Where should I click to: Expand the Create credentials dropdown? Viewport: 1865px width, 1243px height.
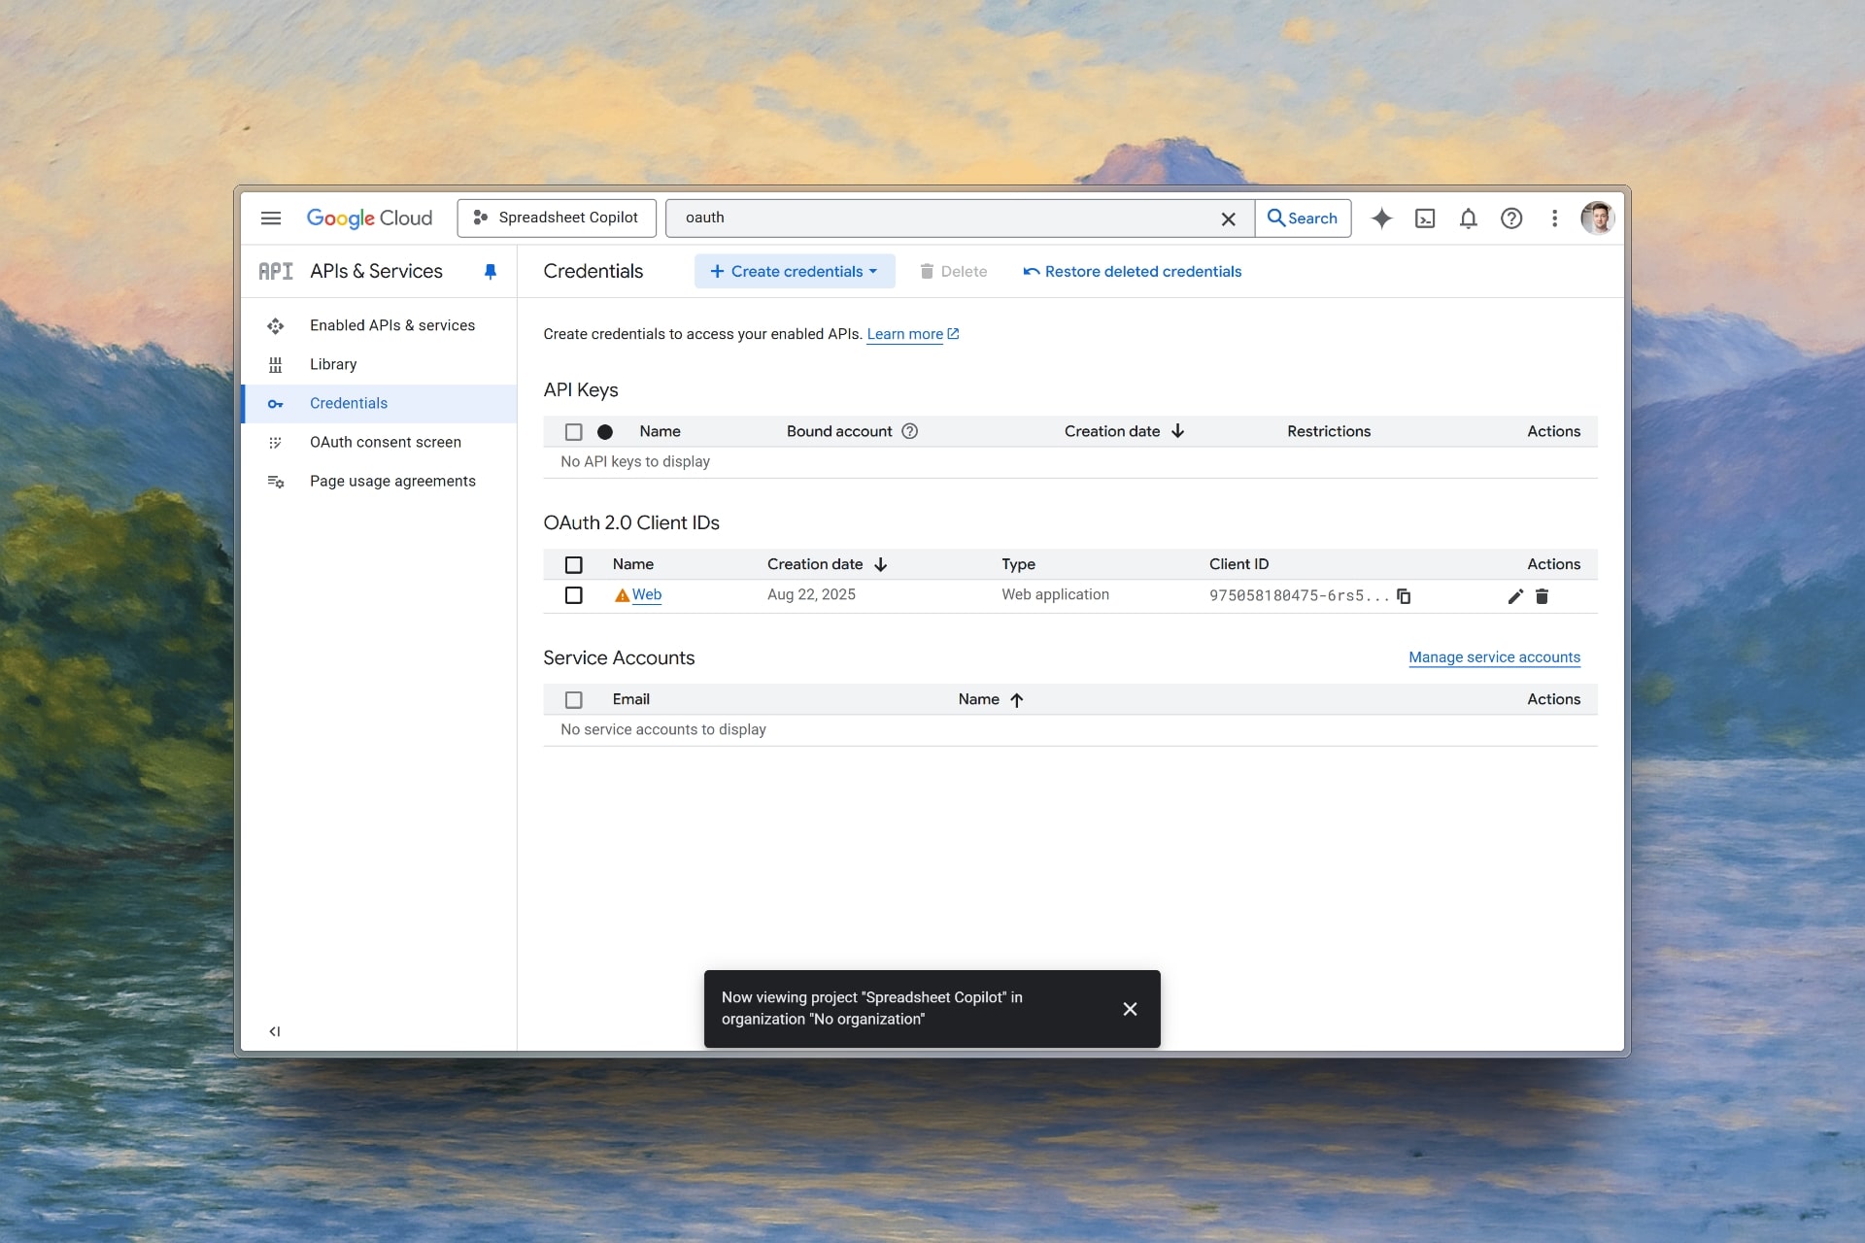[x=795, y=271]
